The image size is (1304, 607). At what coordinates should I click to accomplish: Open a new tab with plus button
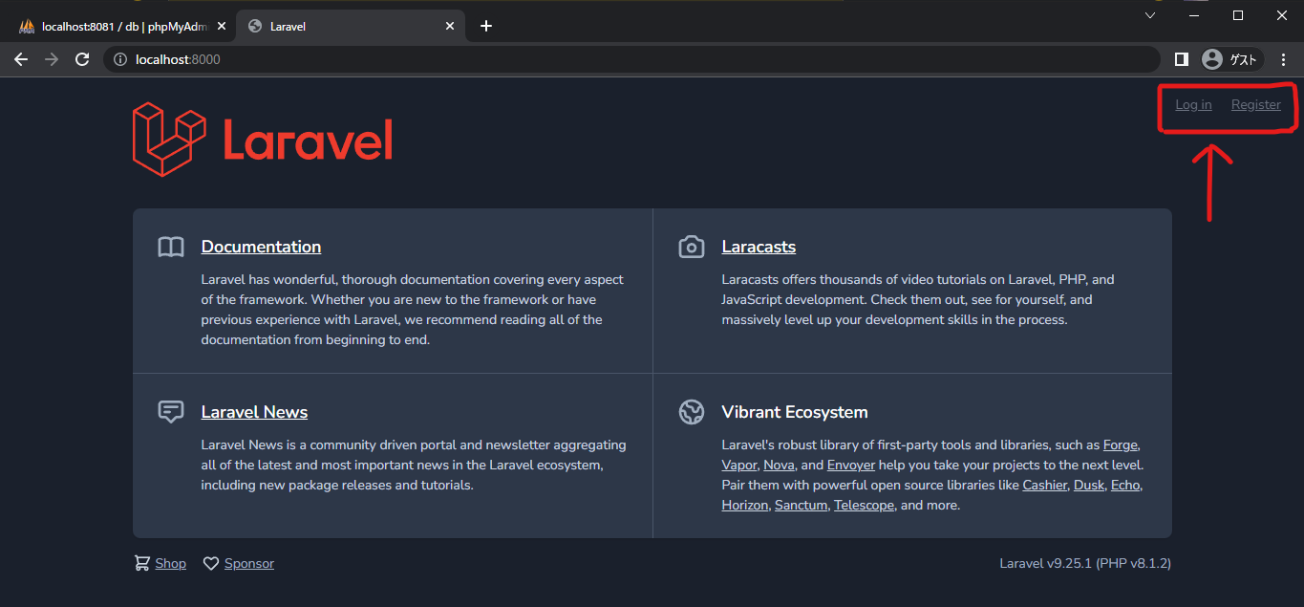[485, 26]
